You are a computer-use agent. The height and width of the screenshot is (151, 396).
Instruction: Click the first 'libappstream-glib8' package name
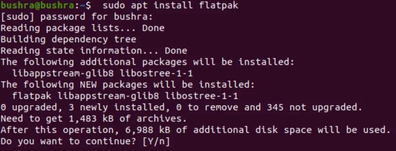tap(63, 73)
